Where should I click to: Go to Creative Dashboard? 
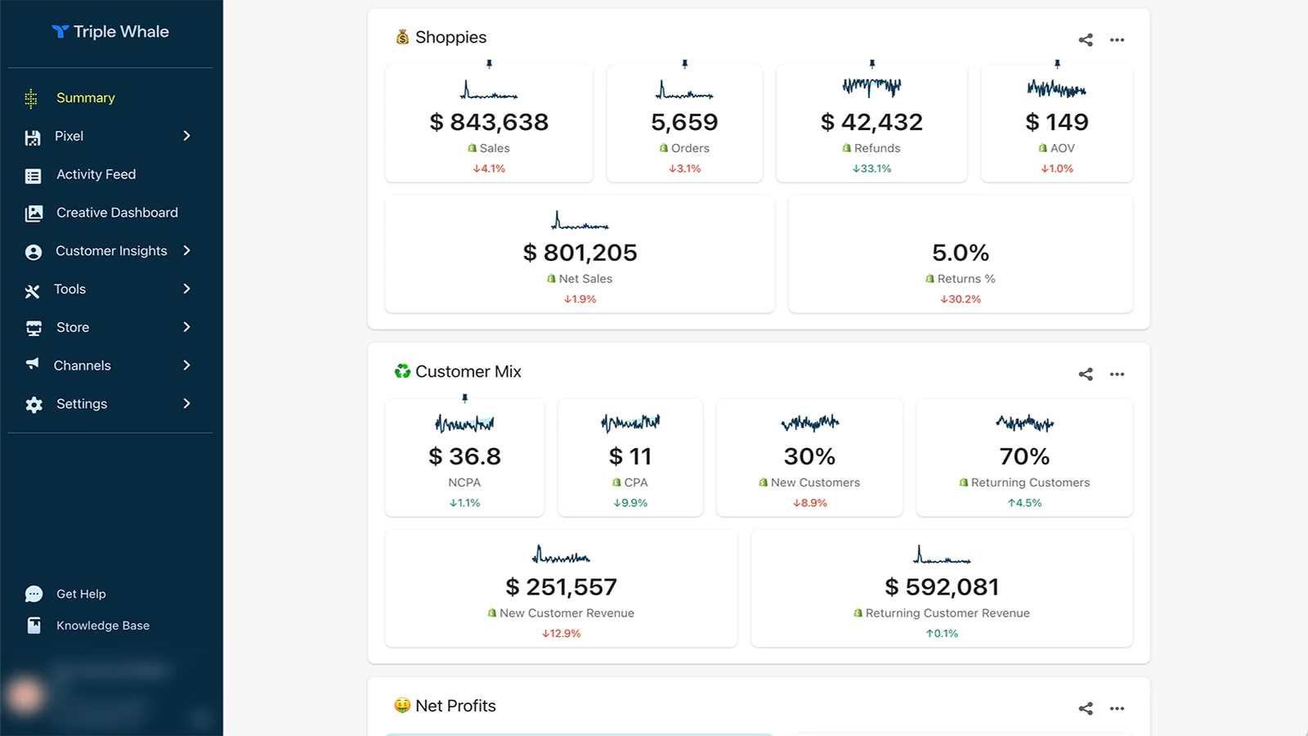[x=117, y=213]
